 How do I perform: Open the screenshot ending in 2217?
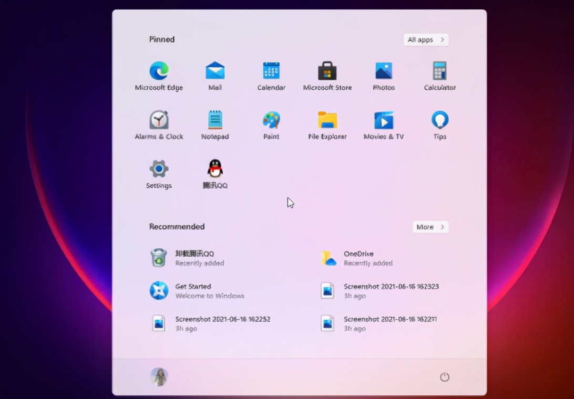point(378,323)
